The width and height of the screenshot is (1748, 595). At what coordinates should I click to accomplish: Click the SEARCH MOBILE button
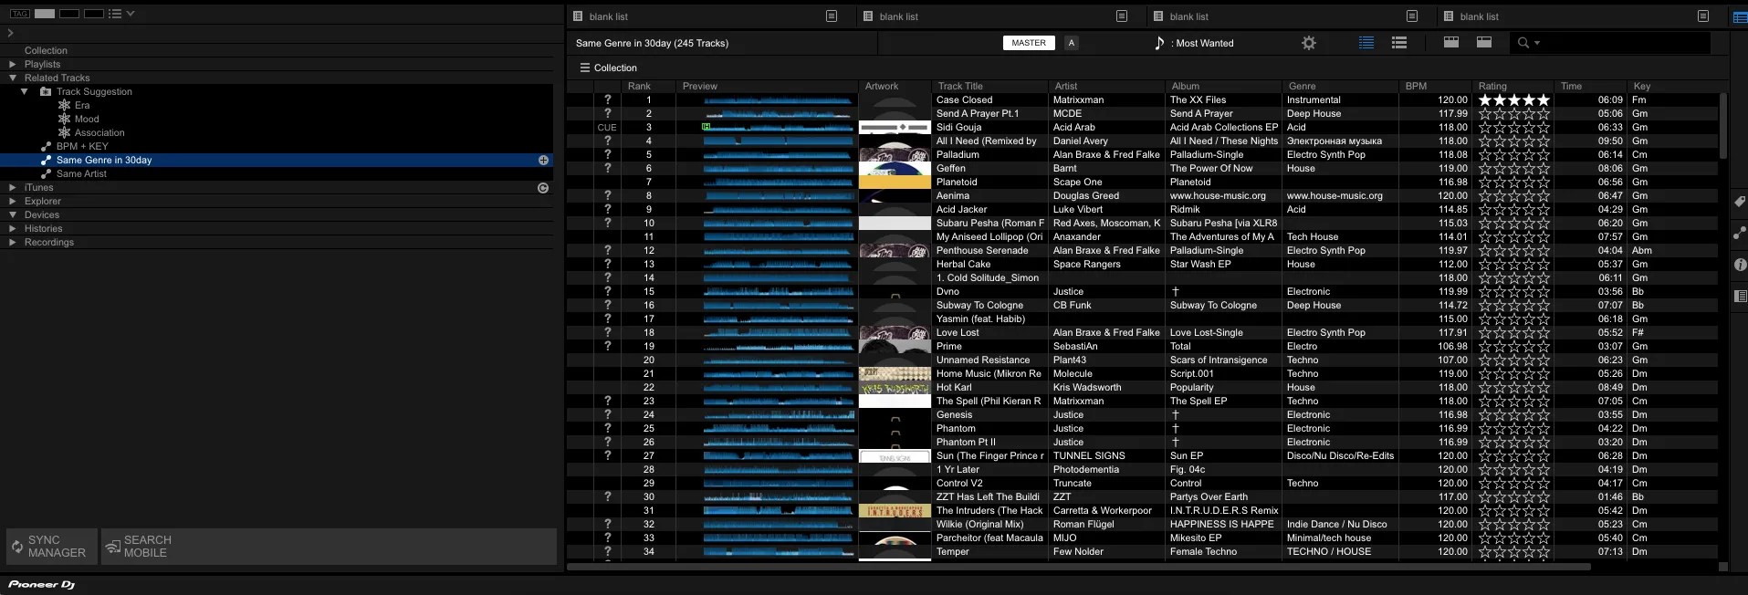pos(329,547)
